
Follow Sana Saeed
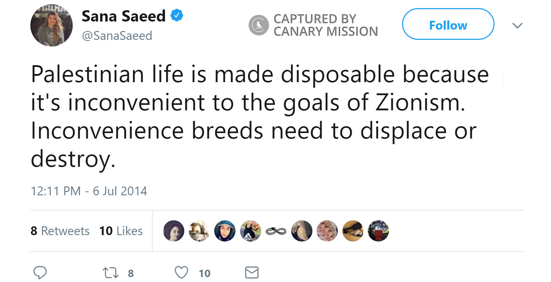(448, 24)
